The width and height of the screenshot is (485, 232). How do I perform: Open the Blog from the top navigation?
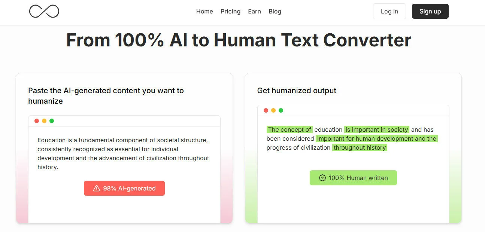[x=275, y=12]
